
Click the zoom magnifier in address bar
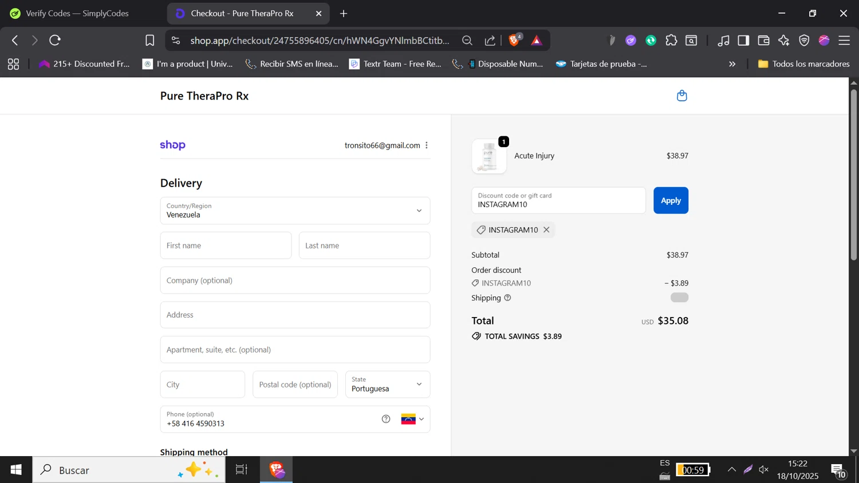point(467,41)
